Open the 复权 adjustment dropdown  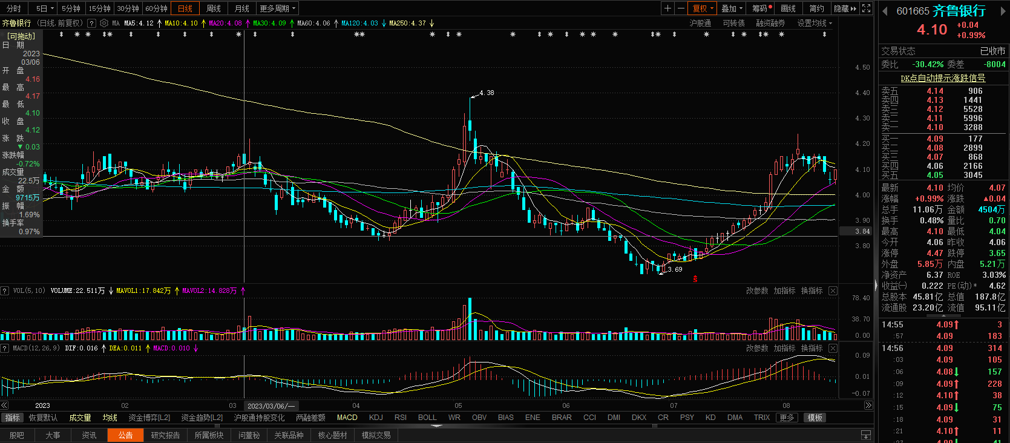point(703,8)
